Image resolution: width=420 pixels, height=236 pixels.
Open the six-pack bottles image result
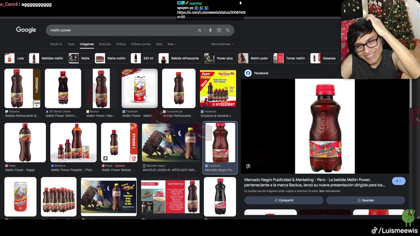[59, 197]
